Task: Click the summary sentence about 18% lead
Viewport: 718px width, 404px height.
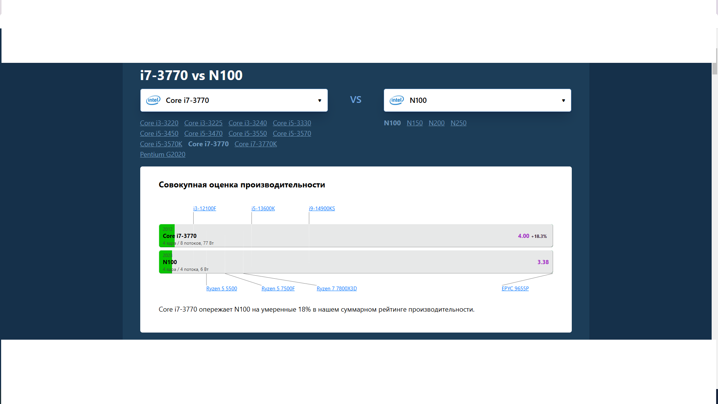Action: click(317, 309)
